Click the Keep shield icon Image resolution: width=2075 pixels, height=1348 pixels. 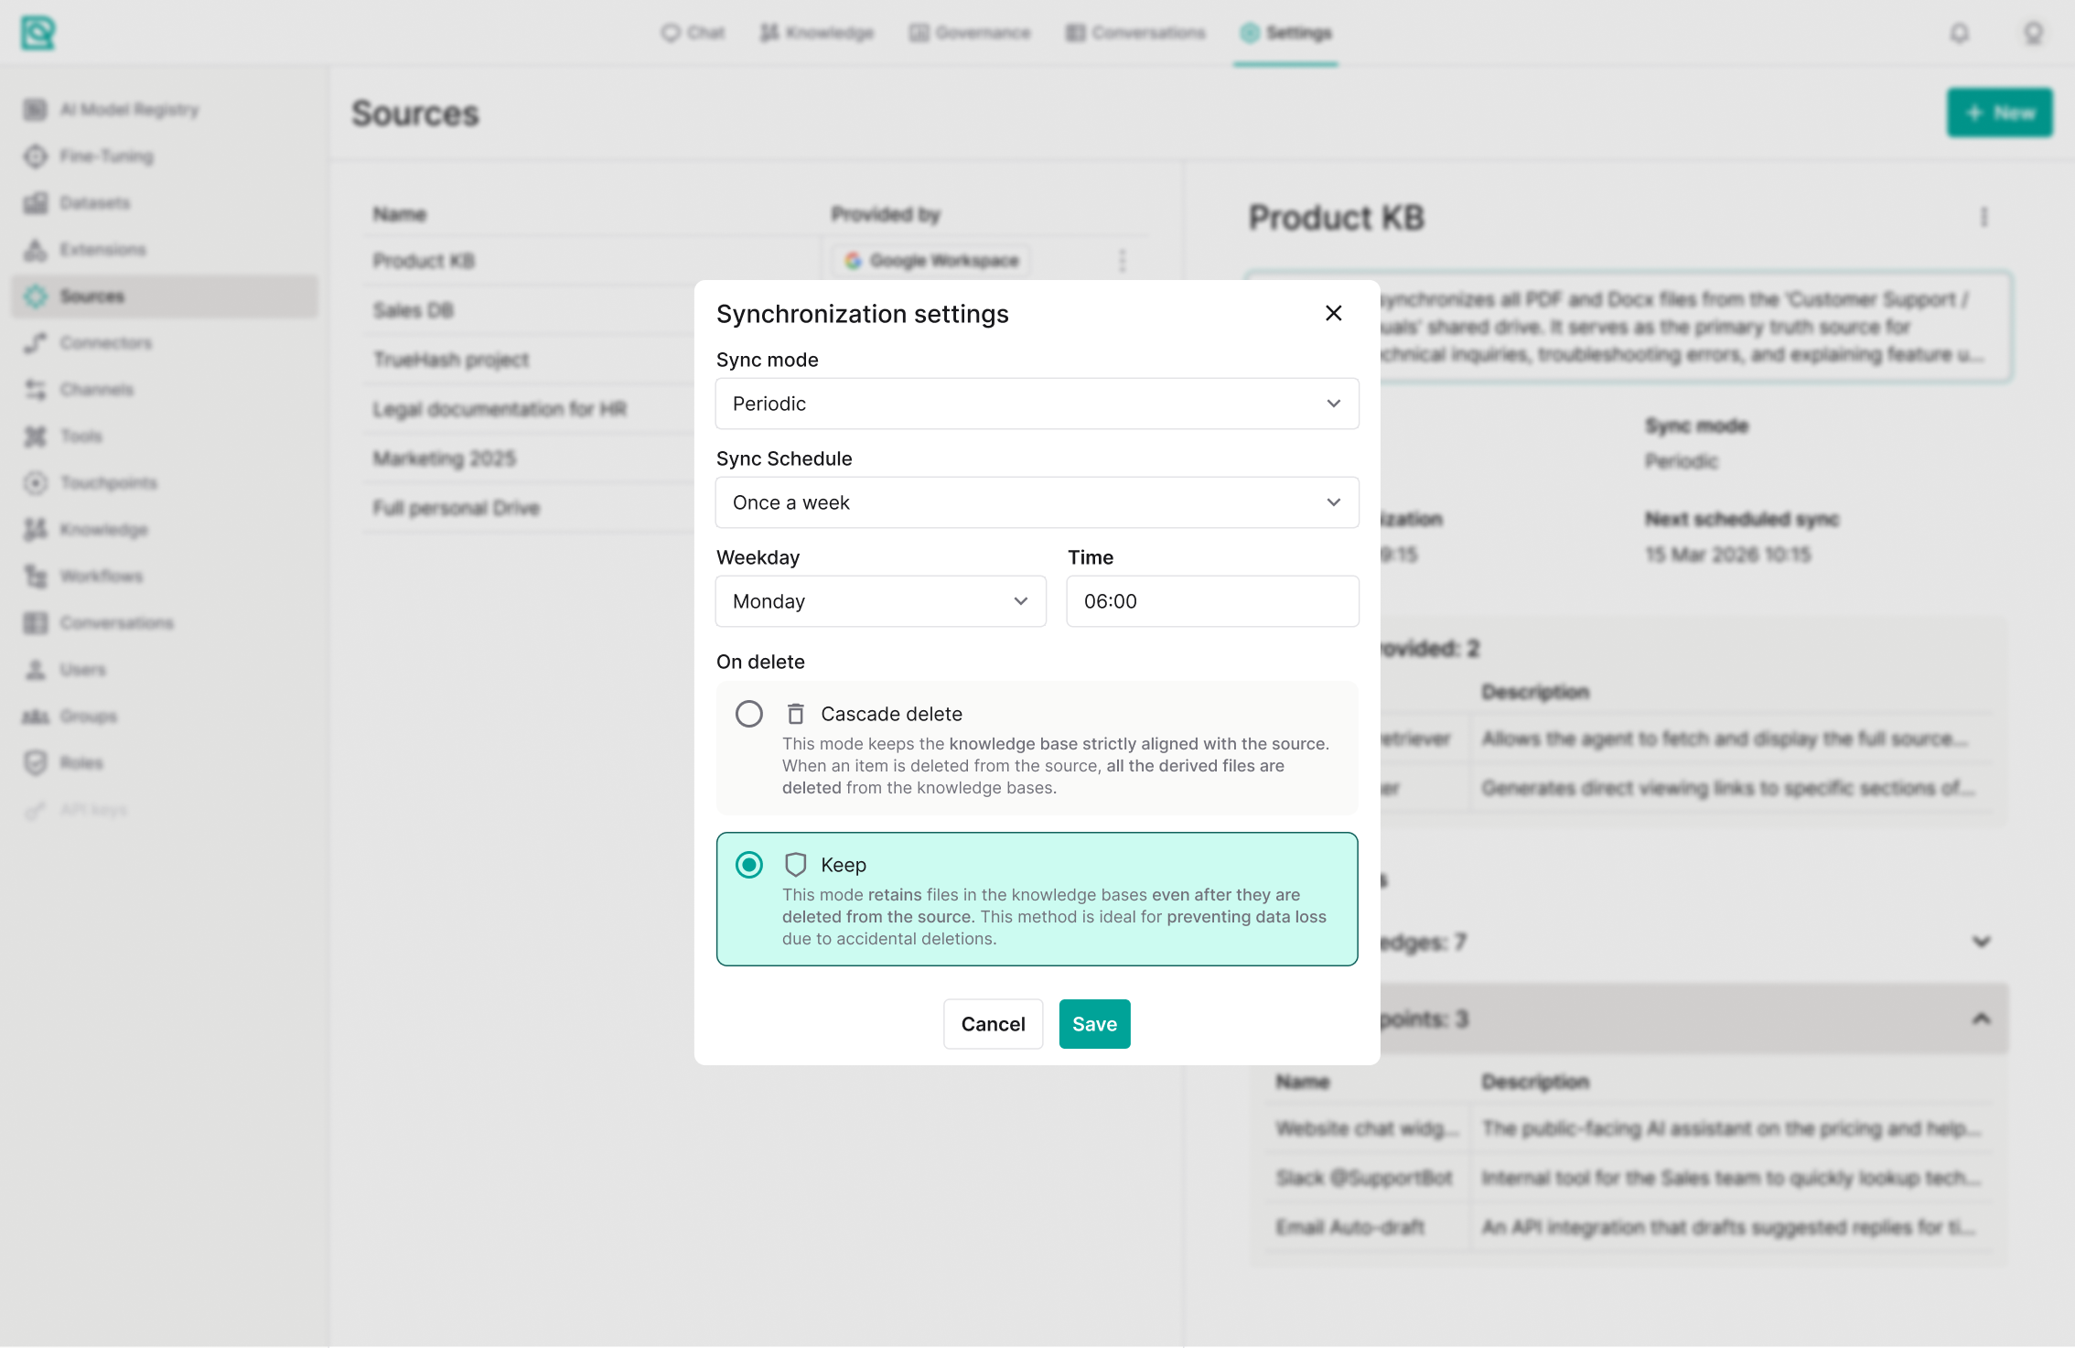pos(795,865)
